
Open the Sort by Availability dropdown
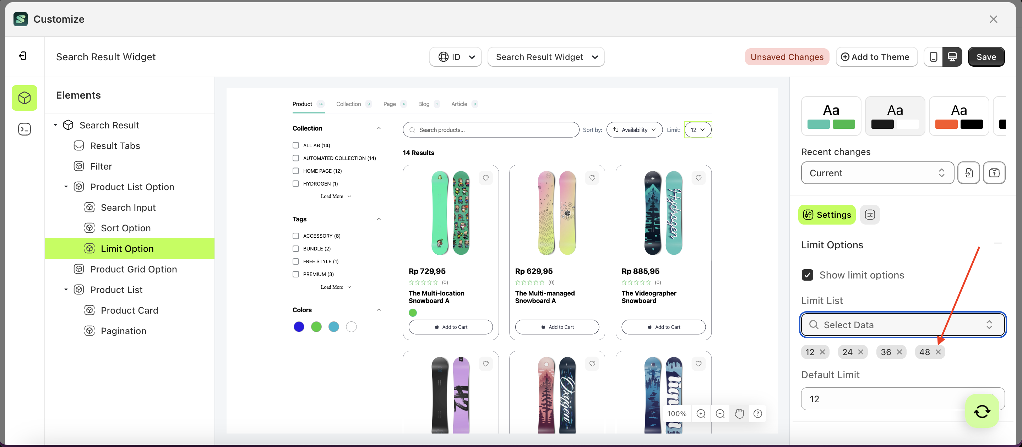tap(634, 129)
